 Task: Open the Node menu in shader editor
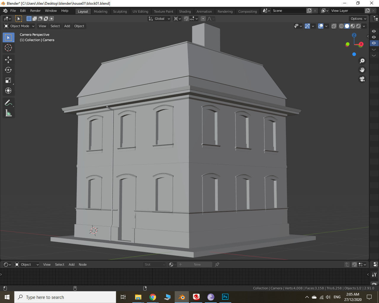tap(83, 265)
